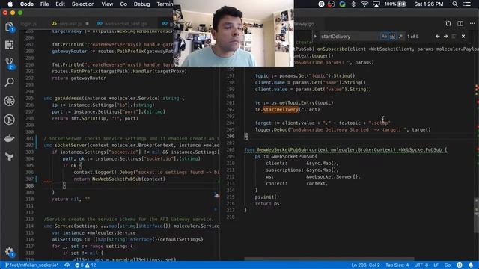Expand the replace field with arrow toggle
479x269 pixels.
pyautogui.click(x=315, y=37)
